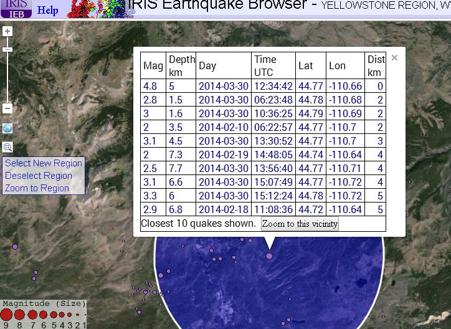The width and height of the screenshot is (451, 329).
Task: Click the magnitude 8 legend circle
Action: click(19, 315)
